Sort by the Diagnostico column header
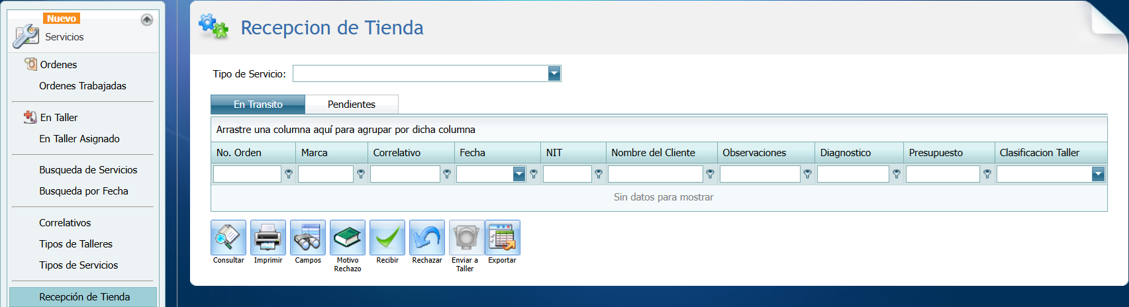This screenshot has width=1129, height=307. pos(859,152)
